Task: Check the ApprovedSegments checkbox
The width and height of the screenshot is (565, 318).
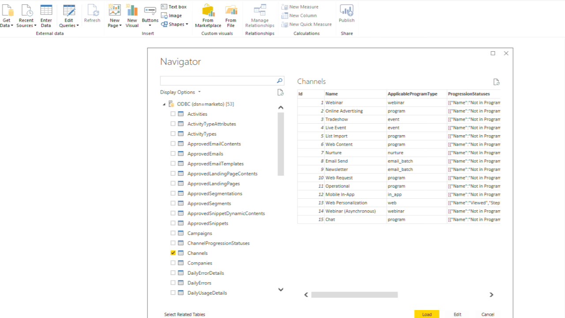Action: pos(173,203)
